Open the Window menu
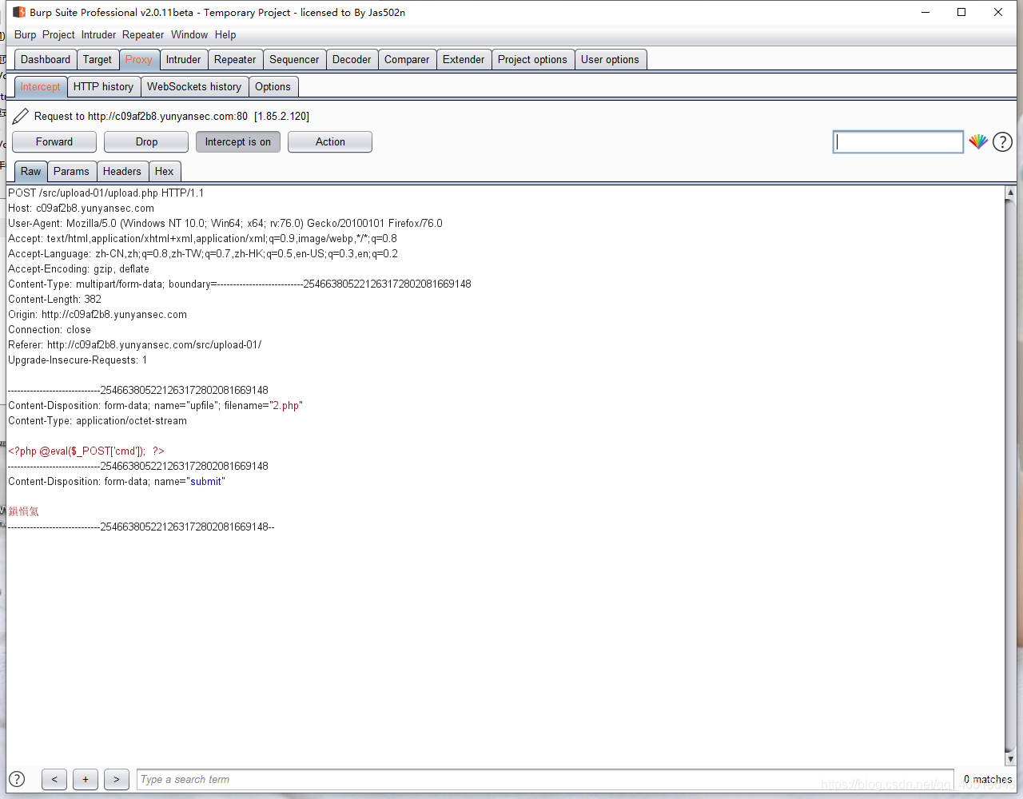The width and height of the screenshot is (1023, 799). pyautogui.click(x=189, y=35)
